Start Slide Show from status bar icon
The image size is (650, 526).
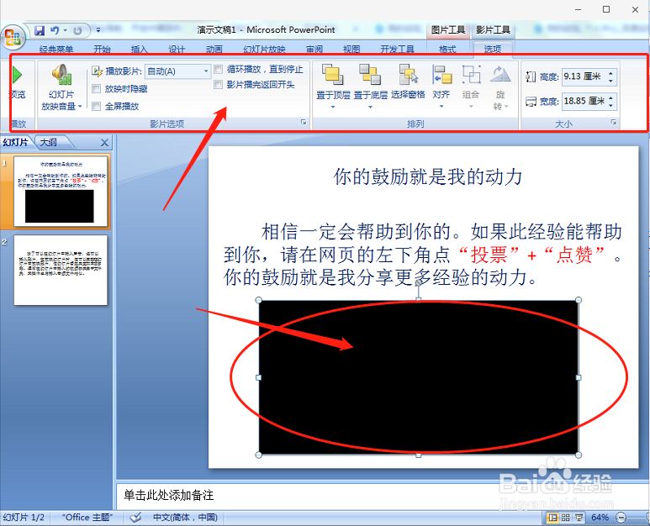point(579,518)
